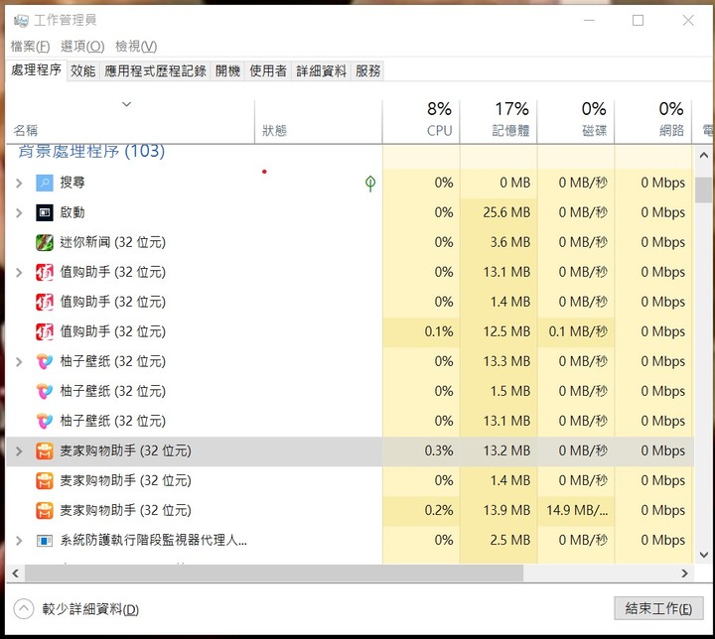
Task: Switch to the 效能 tab
Action: click(83, 71)
